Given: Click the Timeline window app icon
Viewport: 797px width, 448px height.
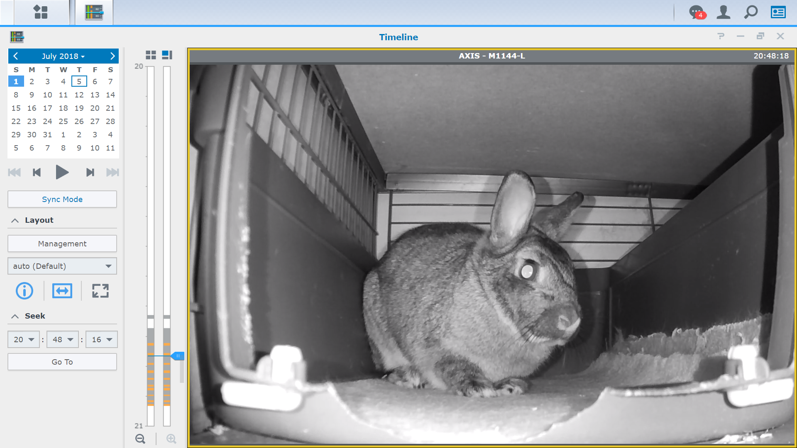Looking at the screenshot, I should pos(17,37).
